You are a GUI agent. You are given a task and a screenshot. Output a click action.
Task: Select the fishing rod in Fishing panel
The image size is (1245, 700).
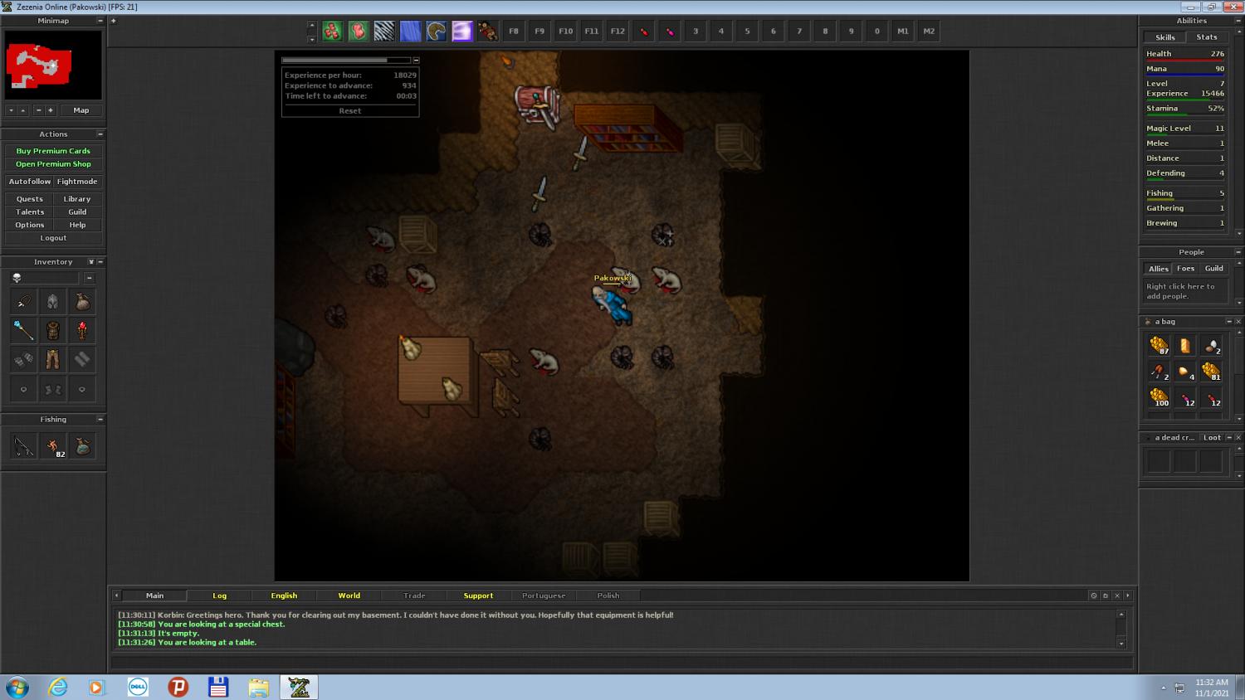click(x=23, y=447)
